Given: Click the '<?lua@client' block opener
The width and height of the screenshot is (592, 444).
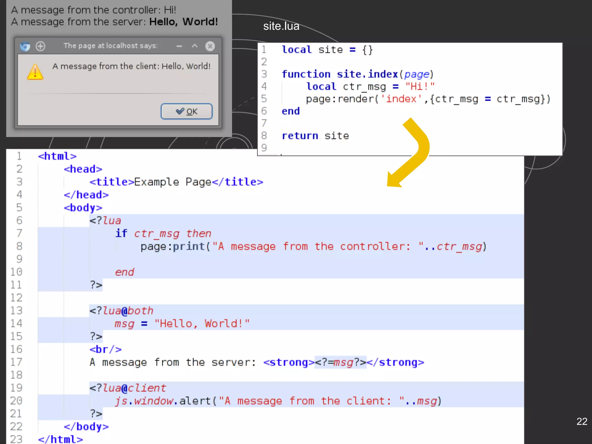Looking at the screenshot, I should pyautogui.click(x=128, y=388).
